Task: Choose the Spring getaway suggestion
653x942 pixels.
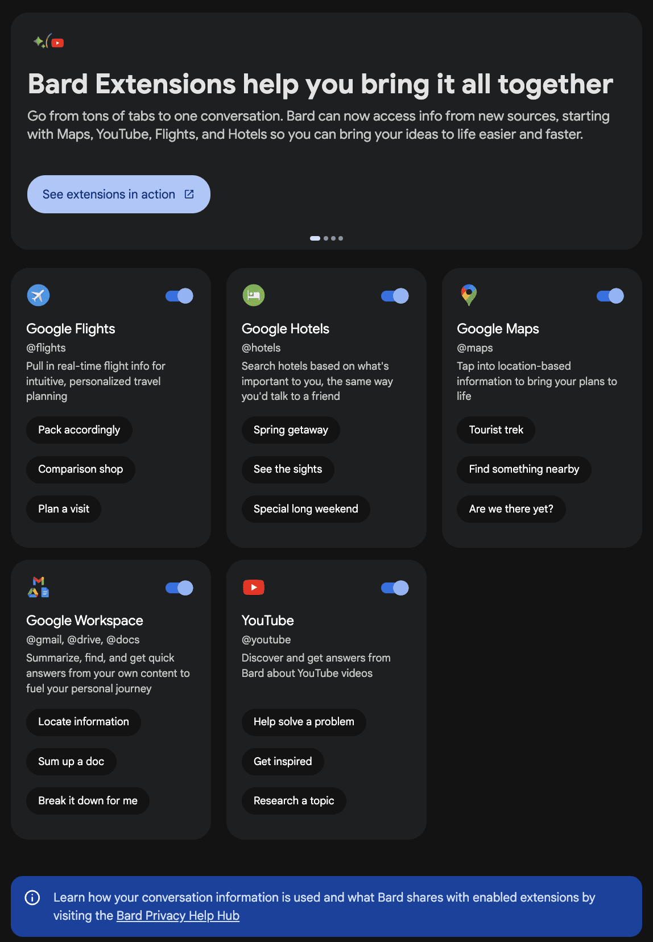Action: [x=291, y=429]
